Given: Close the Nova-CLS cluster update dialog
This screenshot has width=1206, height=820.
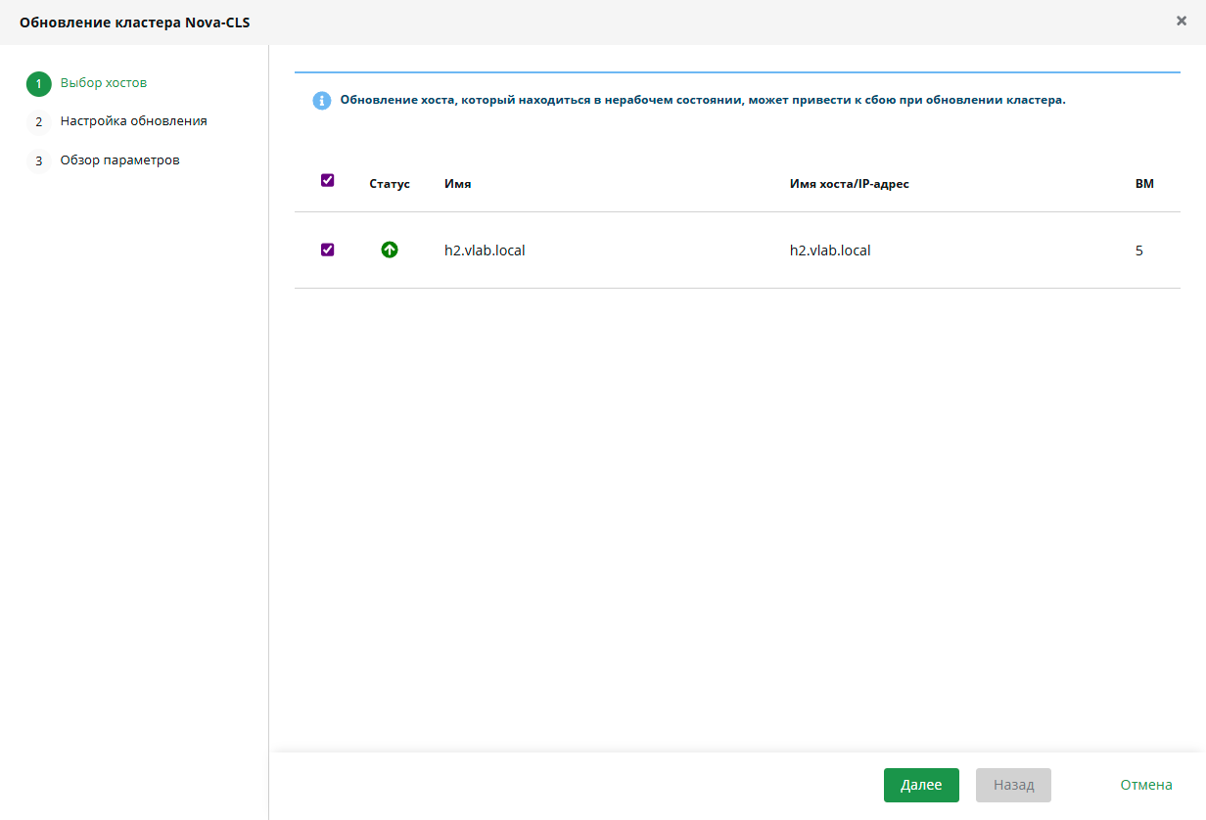Looking at the screenshot, I should click(x=1182, y=21).
